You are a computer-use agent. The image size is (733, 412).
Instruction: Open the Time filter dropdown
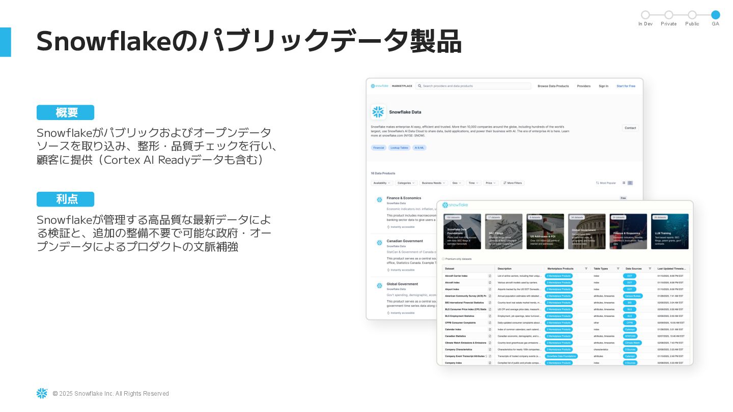(473, 183)
